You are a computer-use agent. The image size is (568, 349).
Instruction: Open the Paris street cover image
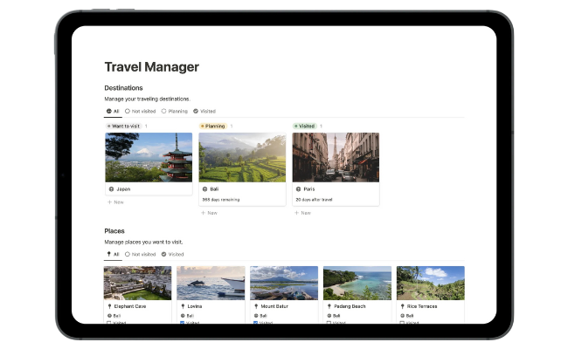point(336,157)
